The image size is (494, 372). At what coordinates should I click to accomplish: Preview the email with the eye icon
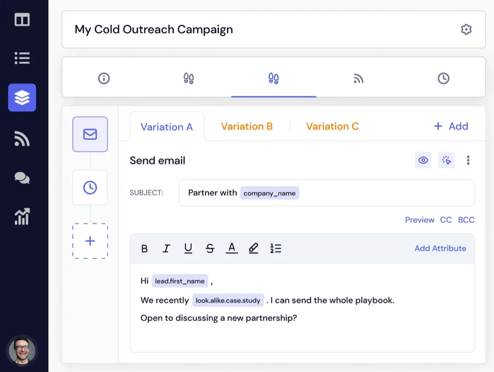(423, 160)
